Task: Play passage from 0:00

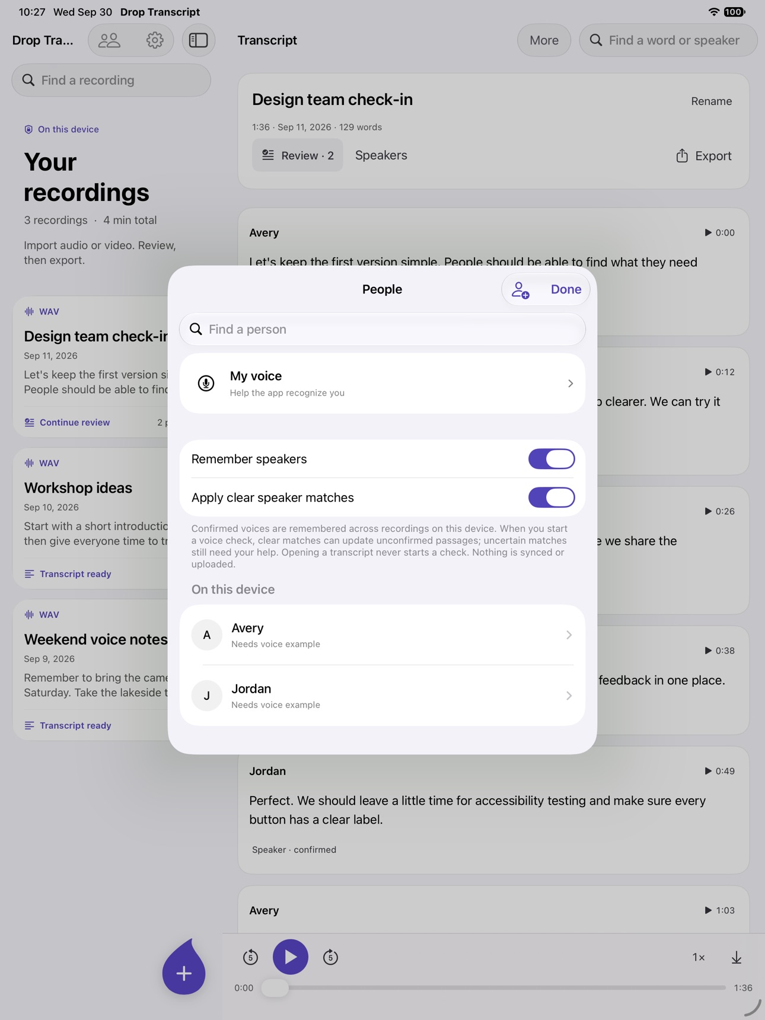Action: [x=719, y=232]
